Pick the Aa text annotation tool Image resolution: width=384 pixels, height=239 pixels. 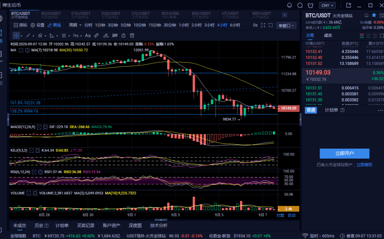88,36
